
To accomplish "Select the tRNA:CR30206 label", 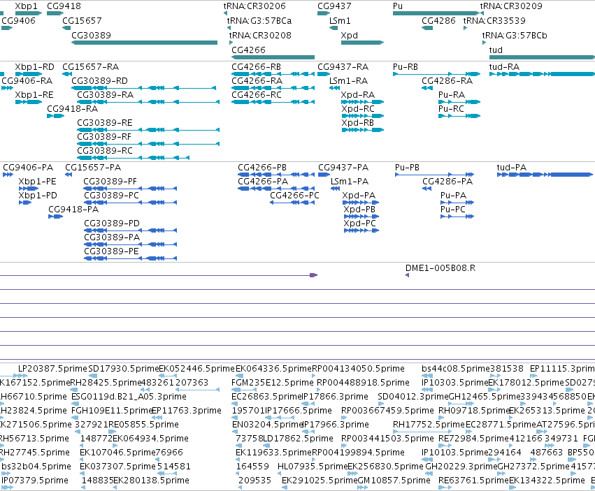I will click(255, 6).
